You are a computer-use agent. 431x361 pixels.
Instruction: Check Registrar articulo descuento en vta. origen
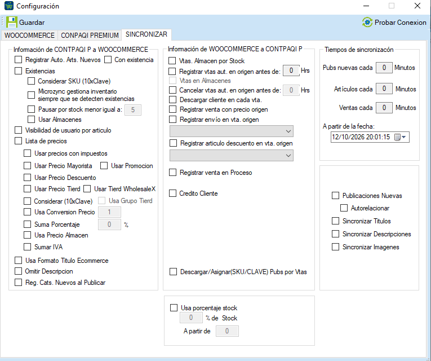click(173, 143)
